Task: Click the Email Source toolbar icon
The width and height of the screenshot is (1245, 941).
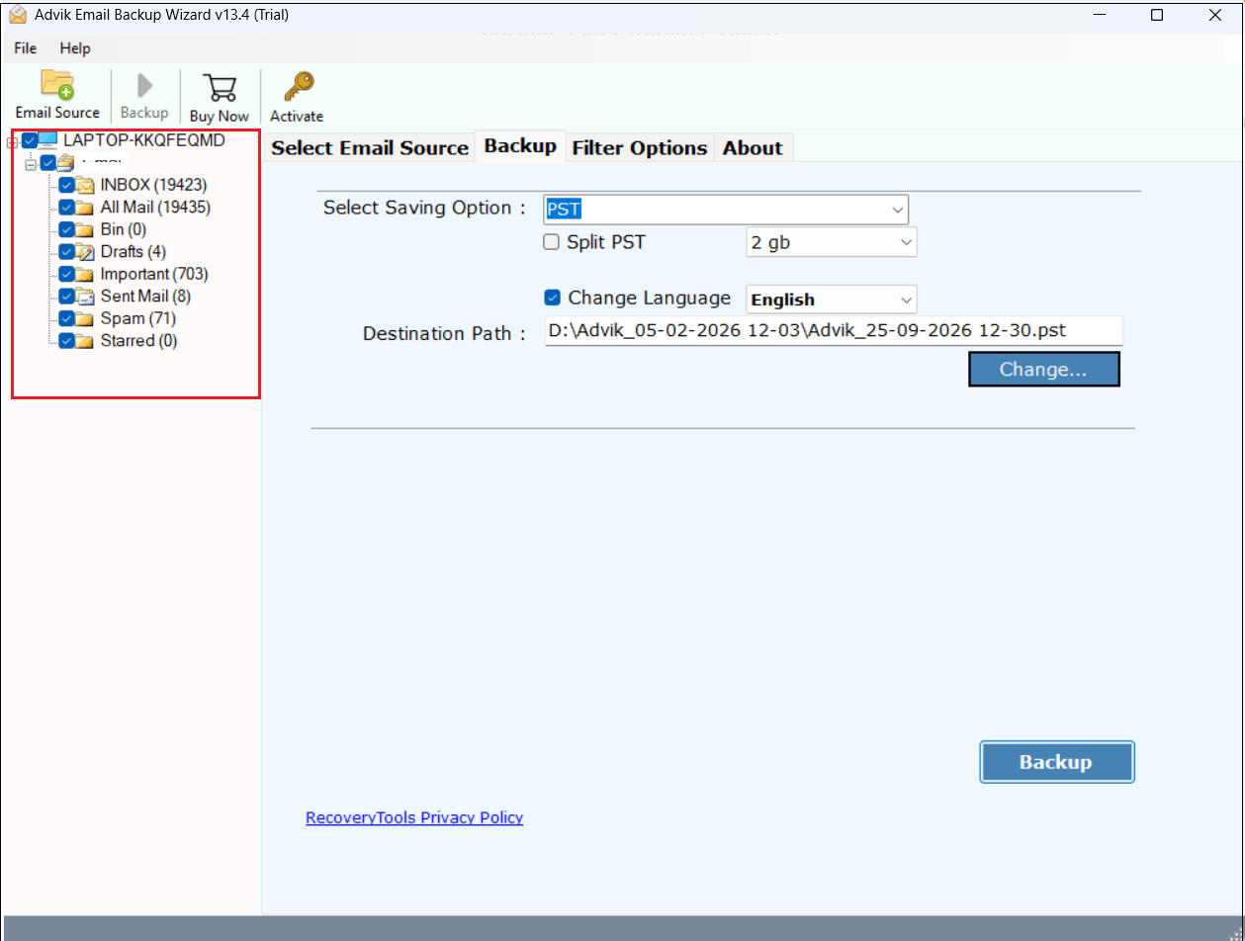Action: tap(57, 85)
